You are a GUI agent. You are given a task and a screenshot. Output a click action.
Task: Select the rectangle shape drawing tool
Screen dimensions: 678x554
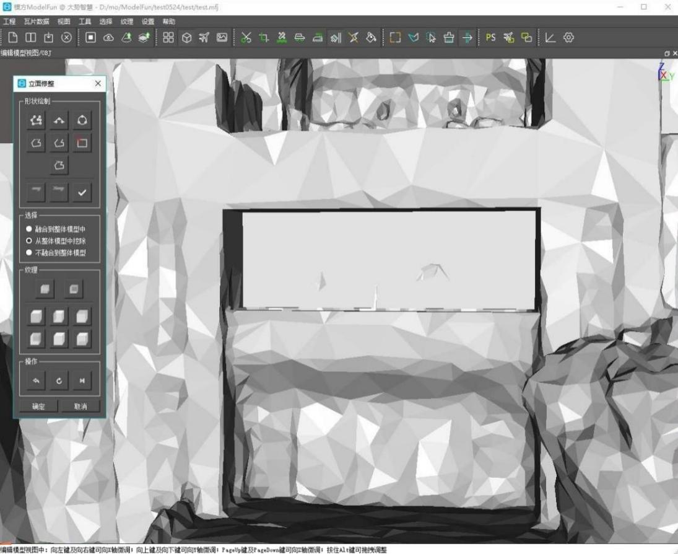(x=82, y=143)
